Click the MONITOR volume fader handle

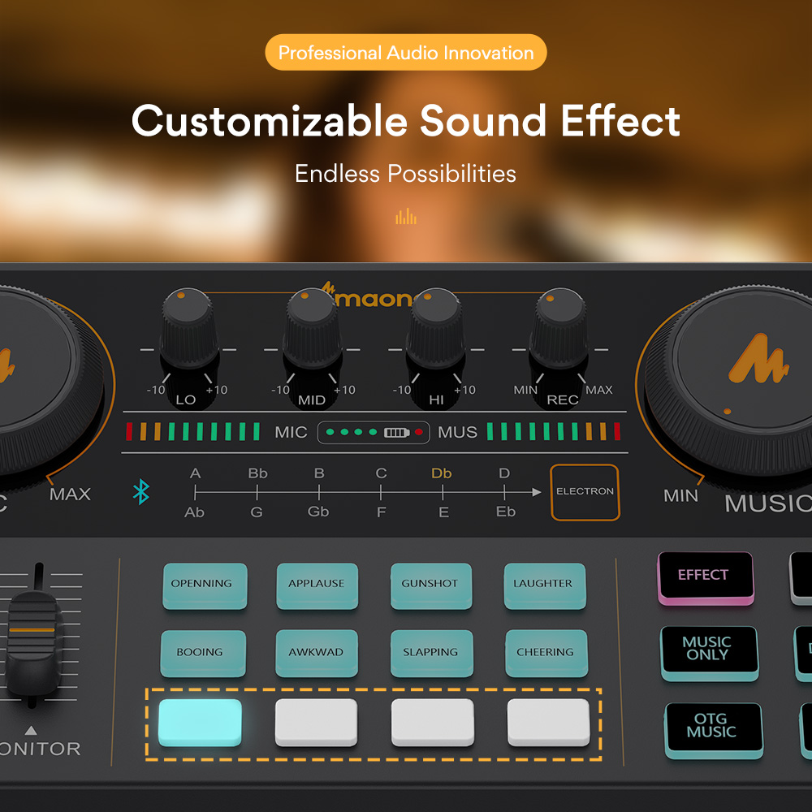click(x=32, y=642)
